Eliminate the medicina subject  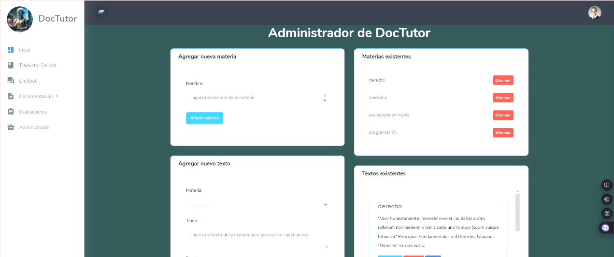[503, 98]
